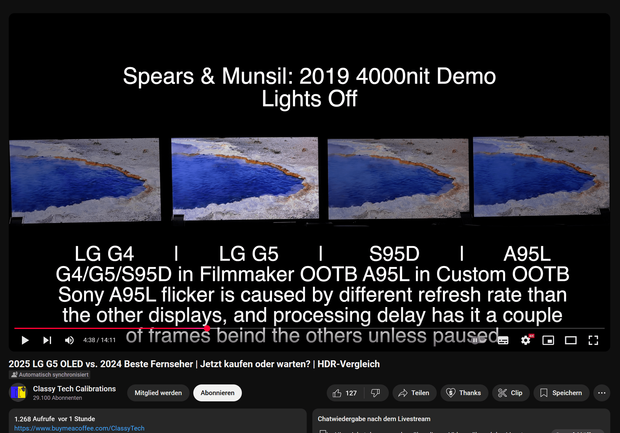Screen dimensions: 620x433
Task: Click the video title 2025 LG G5 OLED
Action: pos(194,364)
